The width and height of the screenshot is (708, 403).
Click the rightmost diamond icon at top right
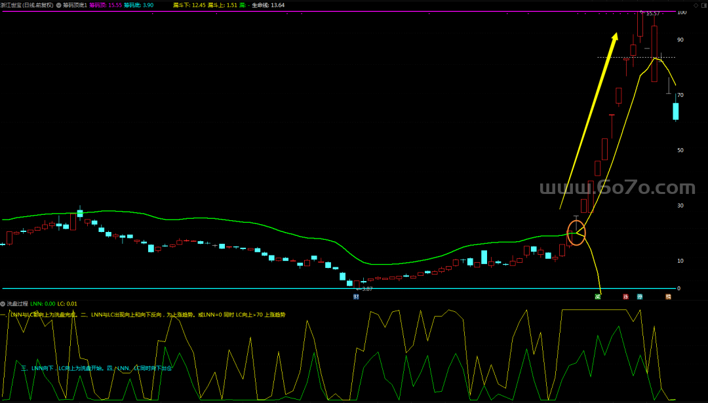coord(703,5)
